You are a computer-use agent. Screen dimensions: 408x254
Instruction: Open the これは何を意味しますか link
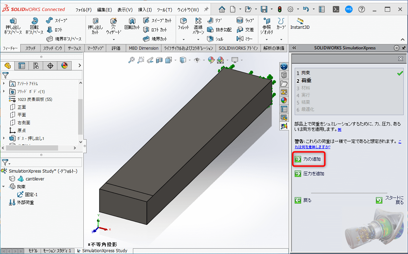tap(312, 147)
